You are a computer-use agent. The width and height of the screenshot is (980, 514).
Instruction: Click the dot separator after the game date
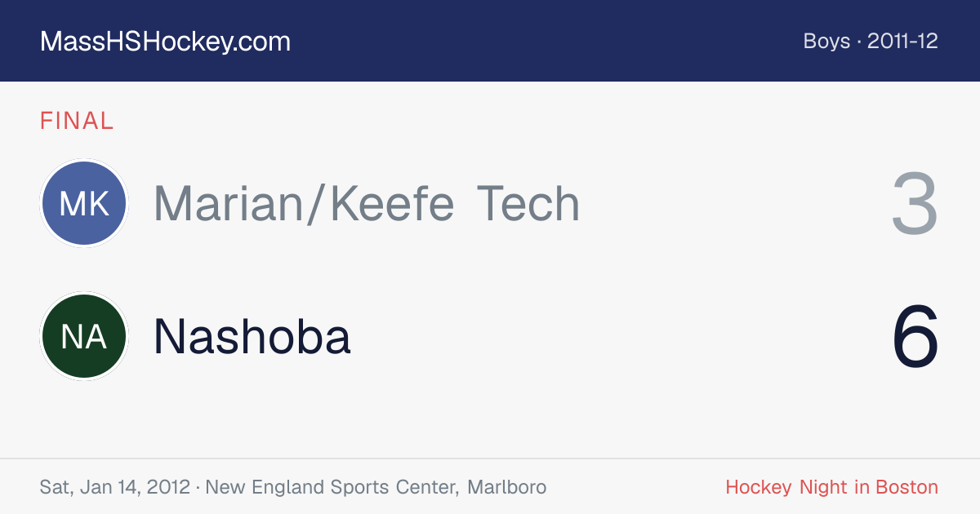click(198, 488)
